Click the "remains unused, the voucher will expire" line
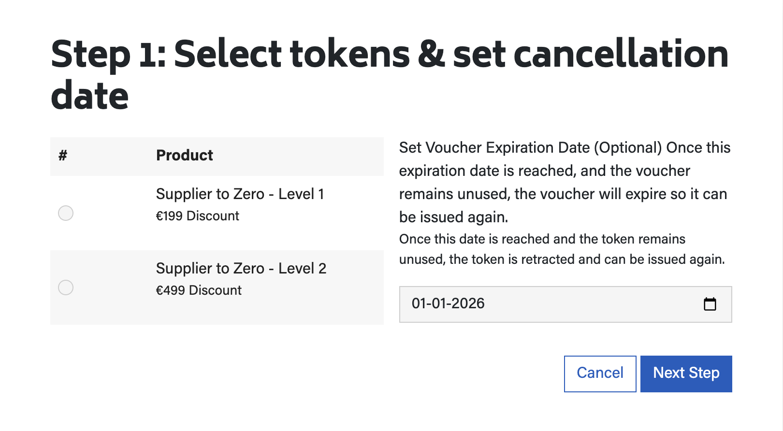Screen dimensions: 783x431 (x=563, y=194)
